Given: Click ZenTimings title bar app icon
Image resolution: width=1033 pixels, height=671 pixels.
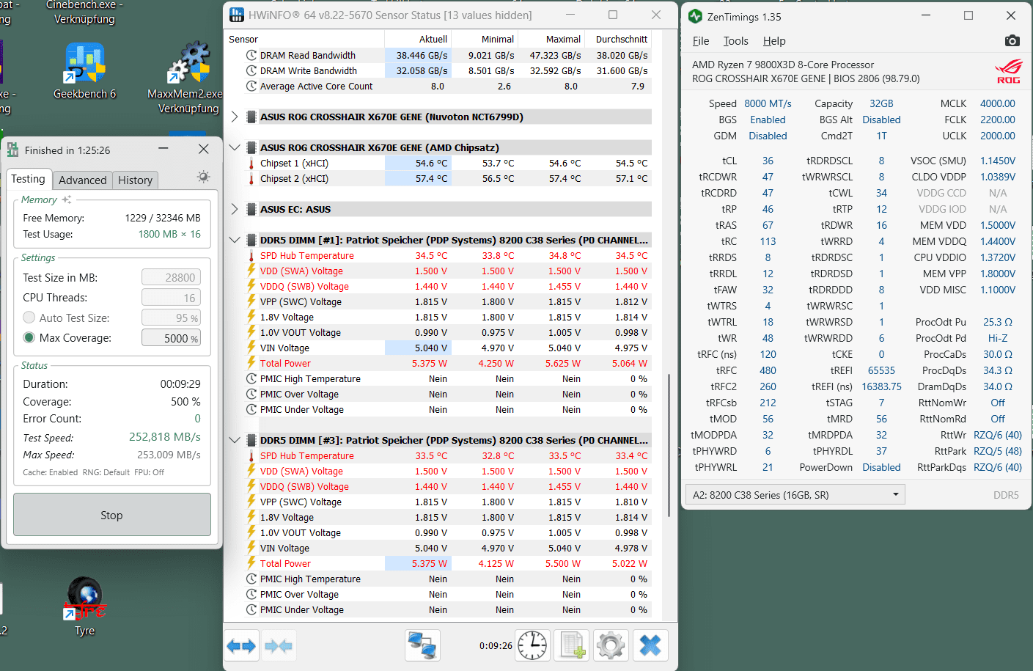Looking at the screenshot, I should 695,16.
